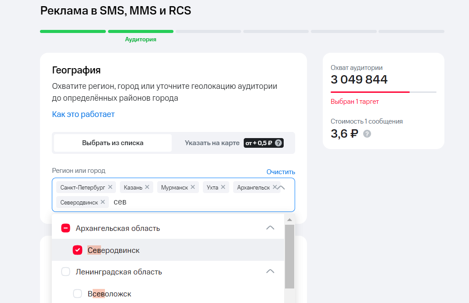This screenshot has height=303, width=469.
Task: Open the help icon near message cost
Action: tap(367, 134)
